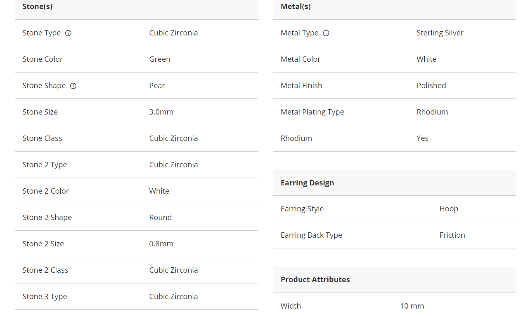
Task: Click the Stone(s) section header
Action: tap(38, 7)
